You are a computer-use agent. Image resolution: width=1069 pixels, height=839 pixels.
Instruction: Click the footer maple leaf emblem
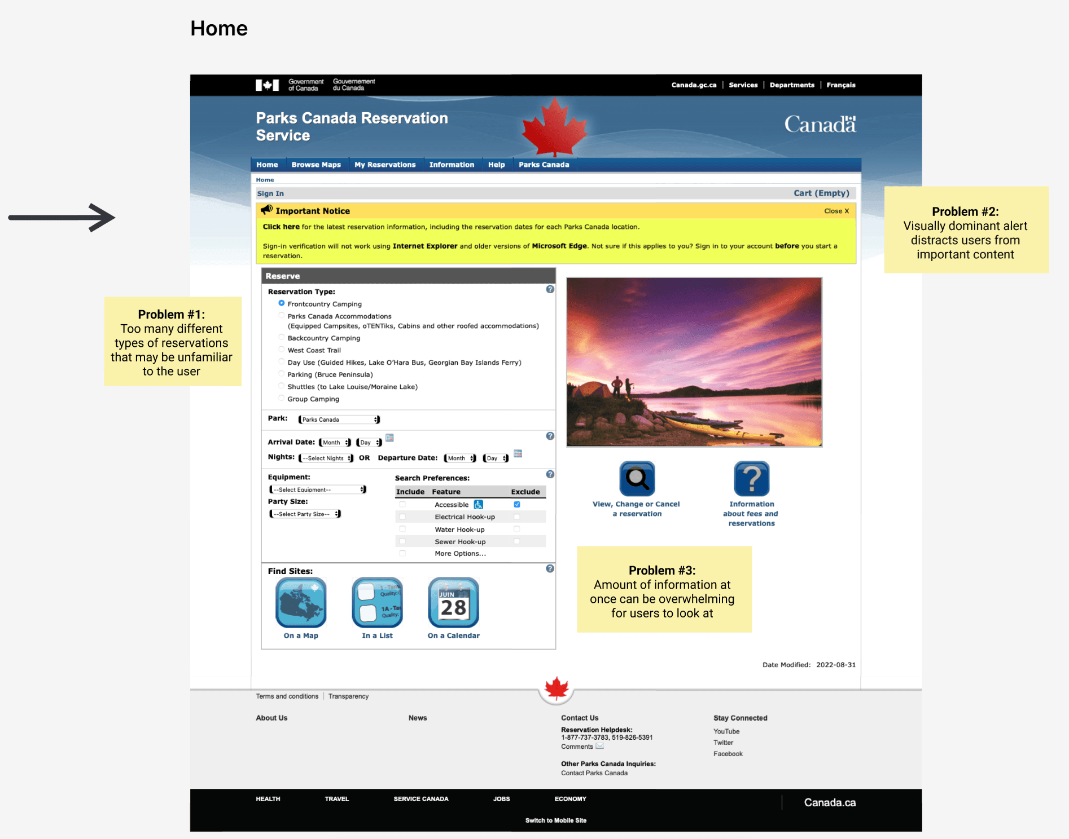557,689
